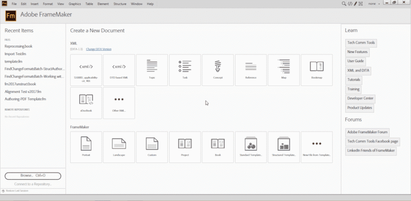
Task: Open recent file Import Test.fm
Action: click(x=15, y=54)
